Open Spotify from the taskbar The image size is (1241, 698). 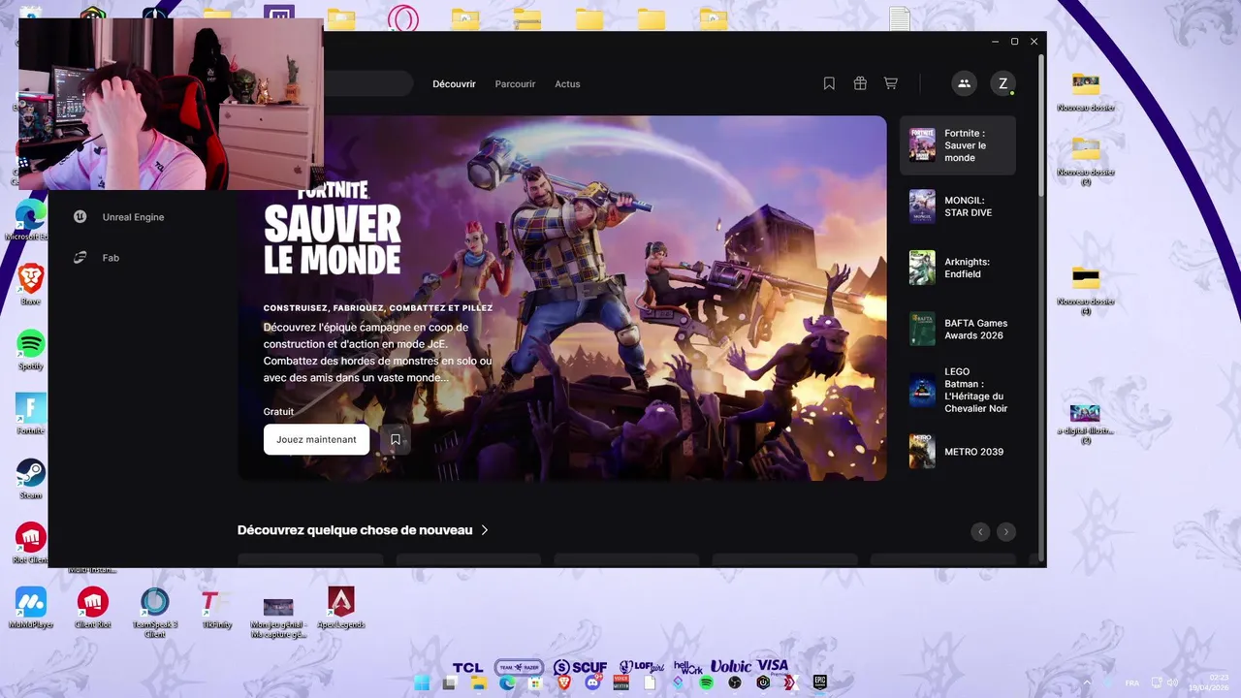tap(706, 682)
